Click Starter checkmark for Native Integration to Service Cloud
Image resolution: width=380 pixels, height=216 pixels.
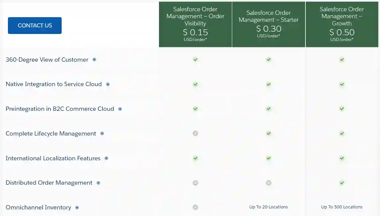pyautogui.click(x=269, y=84)
